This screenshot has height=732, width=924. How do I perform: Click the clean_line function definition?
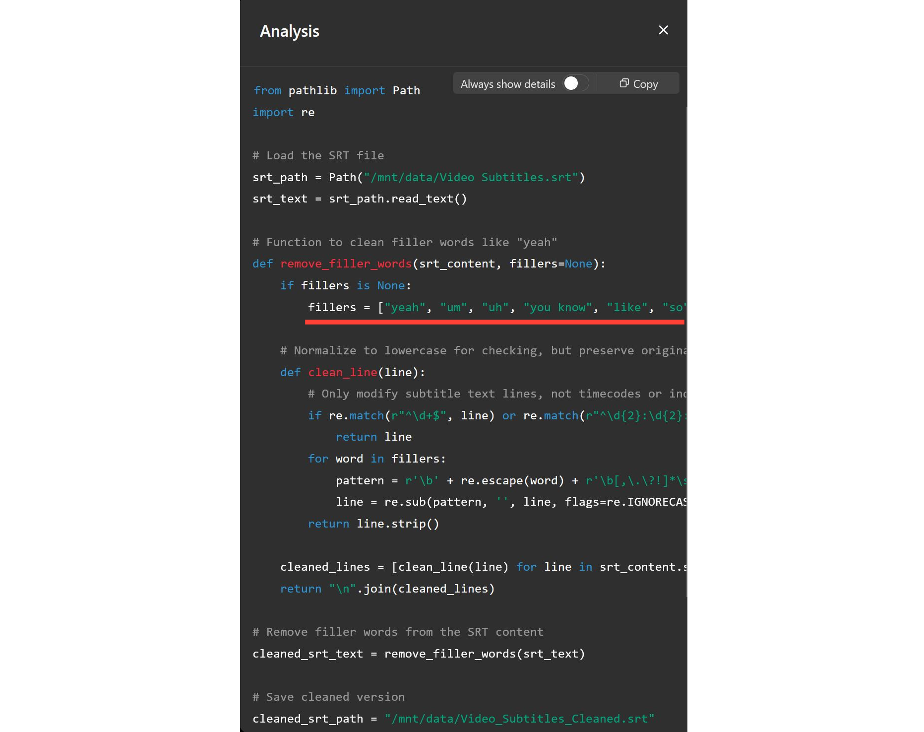[x=341, y=372]
